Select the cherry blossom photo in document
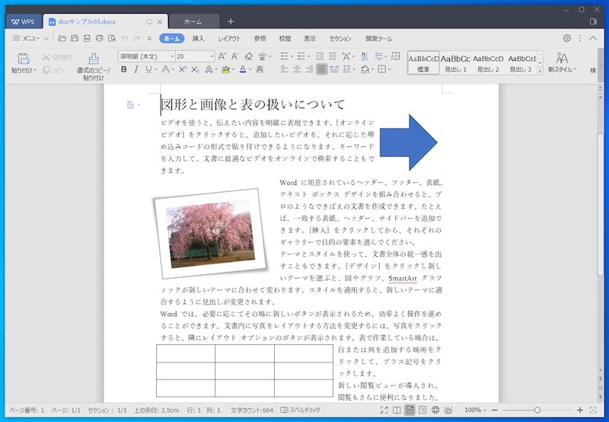 click(212, 233)
